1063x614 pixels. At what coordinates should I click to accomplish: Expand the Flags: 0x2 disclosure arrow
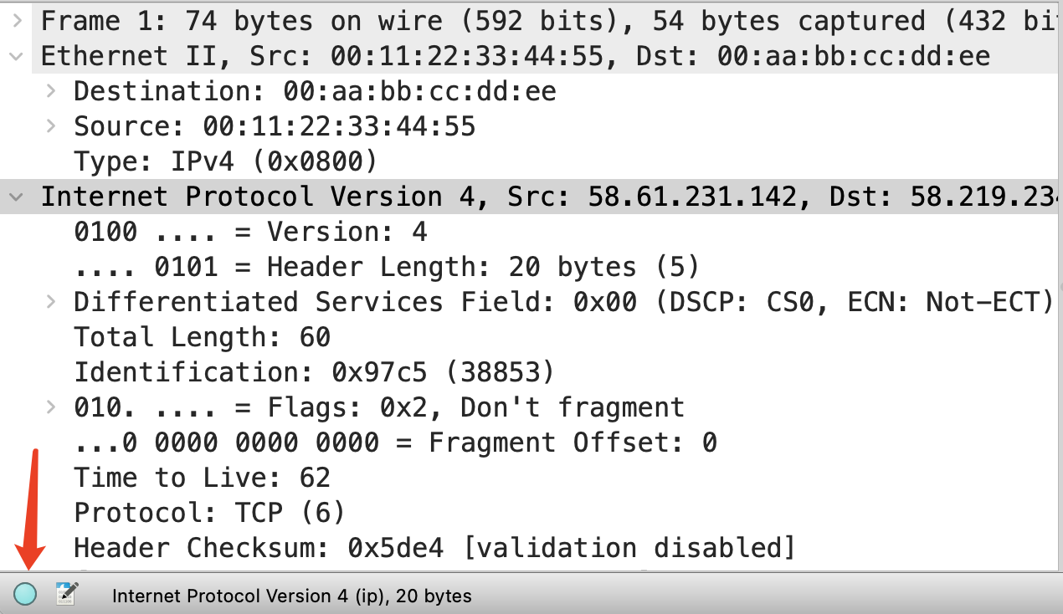51,407
